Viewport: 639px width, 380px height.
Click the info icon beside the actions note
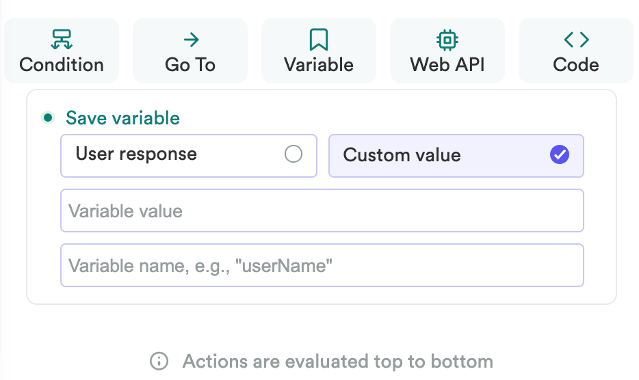click(x=159, y=362)
